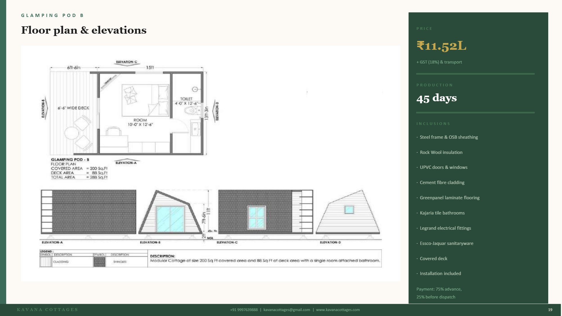Viewport: 562px width, 316px height.
Task: Click the 6ft-6in dimension label
Action: pyautogui.click(x=74, y=68)
